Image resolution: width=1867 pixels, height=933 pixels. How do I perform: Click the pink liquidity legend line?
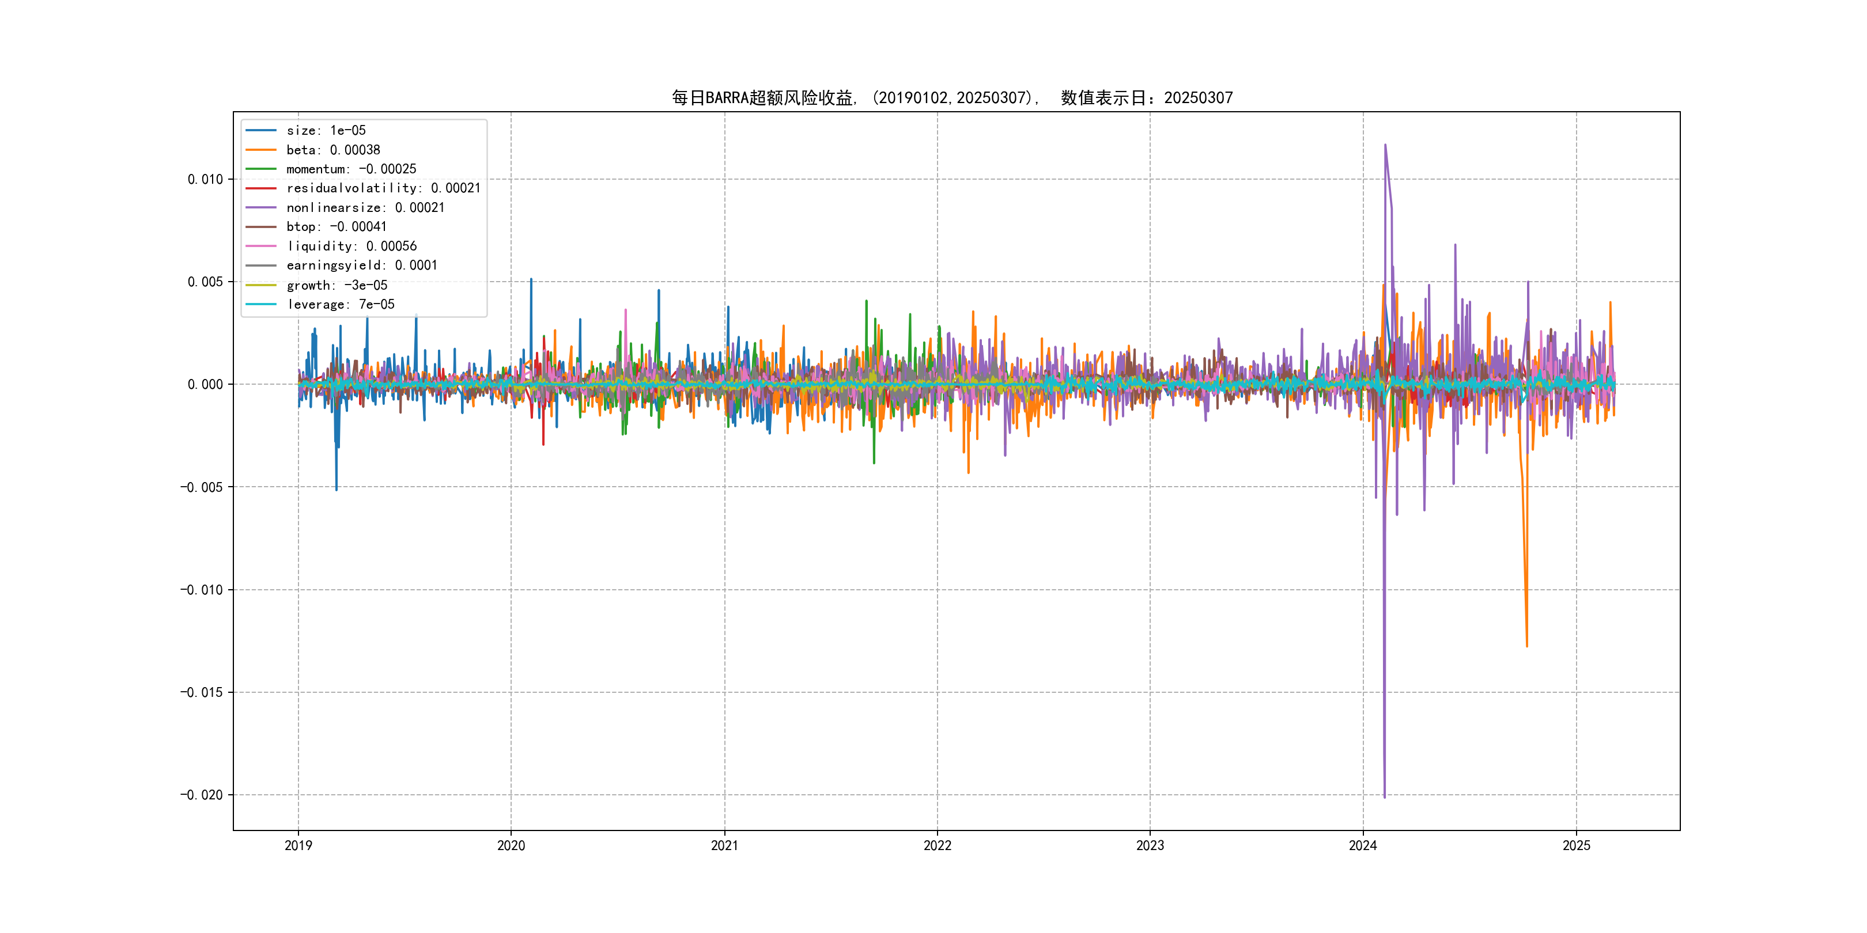point(261,246)
